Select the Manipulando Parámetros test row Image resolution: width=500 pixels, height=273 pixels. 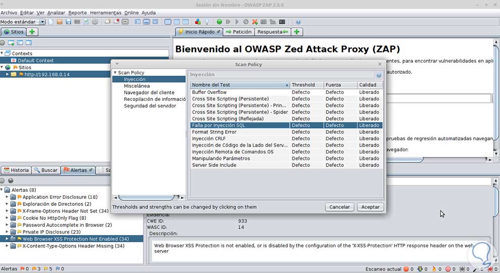[x=286, y=158]
